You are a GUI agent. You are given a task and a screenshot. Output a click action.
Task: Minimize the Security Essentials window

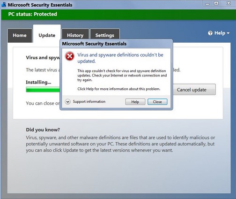[x=207, y=3]
